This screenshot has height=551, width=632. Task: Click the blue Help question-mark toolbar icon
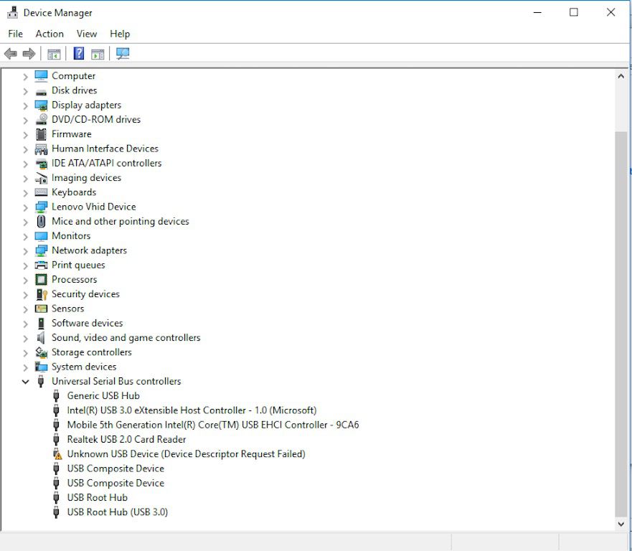pyautogui.click(x=79, y=53)
